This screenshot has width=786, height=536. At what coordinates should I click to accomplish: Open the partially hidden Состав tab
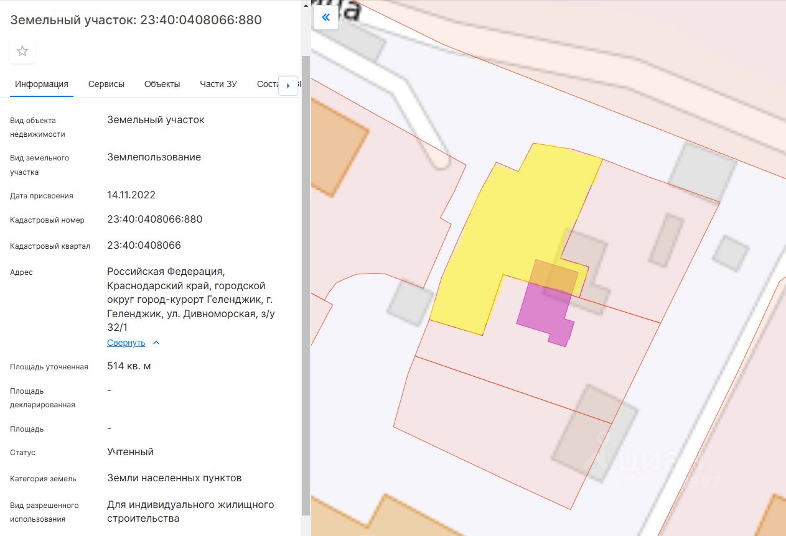[x=267, y=85]
